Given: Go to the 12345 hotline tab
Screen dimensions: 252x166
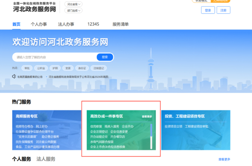Looking at the screenshot, I should pyautogui.click(x=93, y=24).
